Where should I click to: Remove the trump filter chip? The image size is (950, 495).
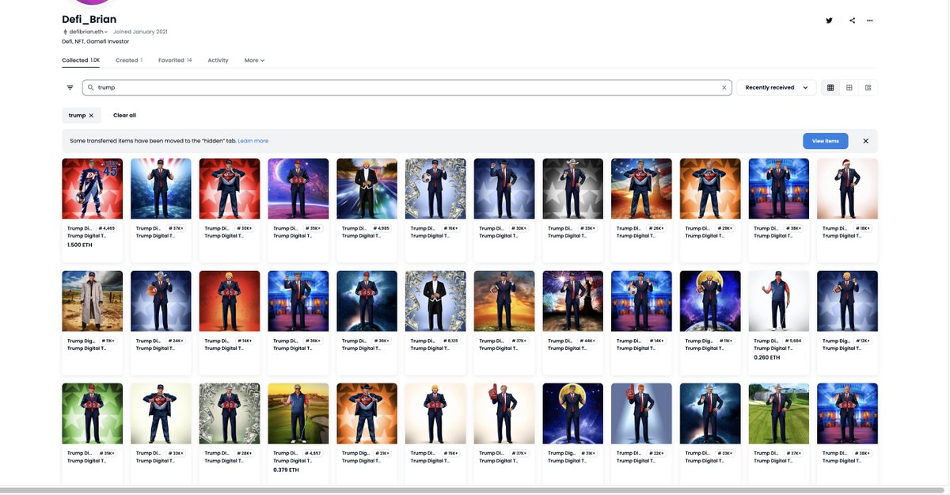click(x=91, y=115)
